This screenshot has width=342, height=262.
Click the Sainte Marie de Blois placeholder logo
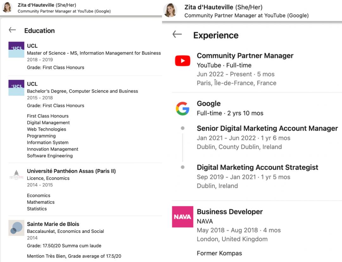click(x=16, y=228)
